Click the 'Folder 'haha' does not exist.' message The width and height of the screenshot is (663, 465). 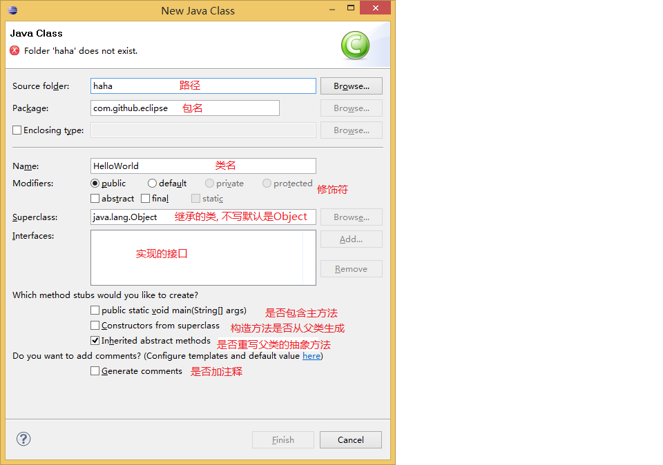click(x=81, y=50)
